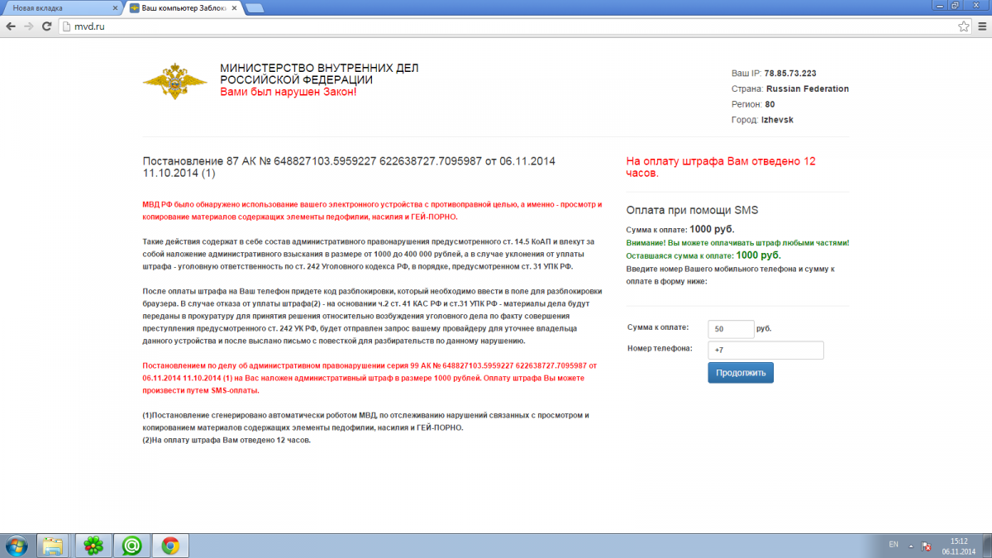Close the 'Ваш компьютер Заблоки' tab
The height and width of the screenshot is (558, 992).
pyautogui.click(x=235, y=7)
